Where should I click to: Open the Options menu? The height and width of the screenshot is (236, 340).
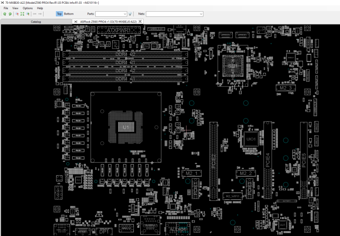27,8
